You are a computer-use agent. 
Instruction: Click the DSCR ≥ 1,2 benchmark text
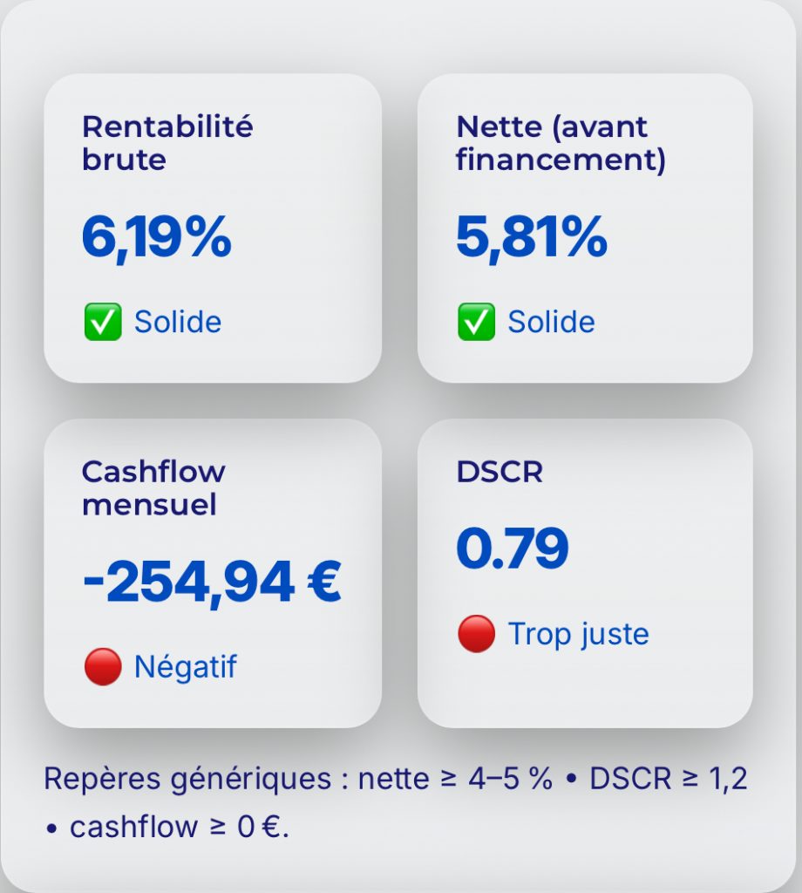(669, 779)
